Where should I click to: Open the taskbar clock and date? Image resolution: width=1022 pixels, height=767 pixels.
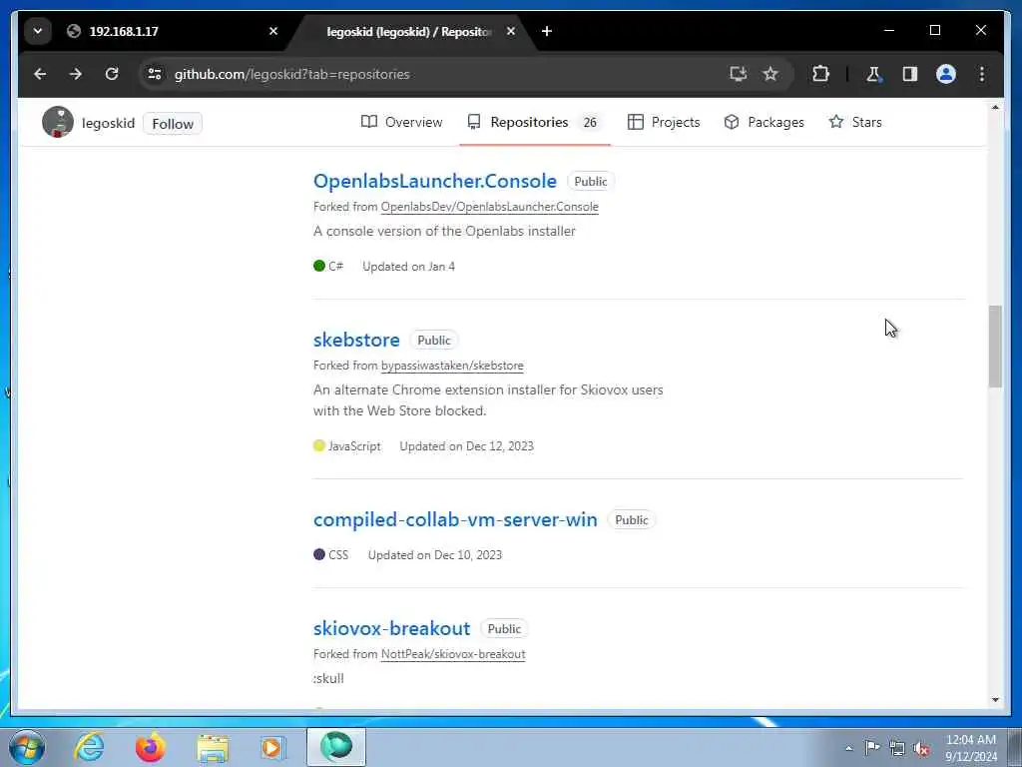[971, 748]
